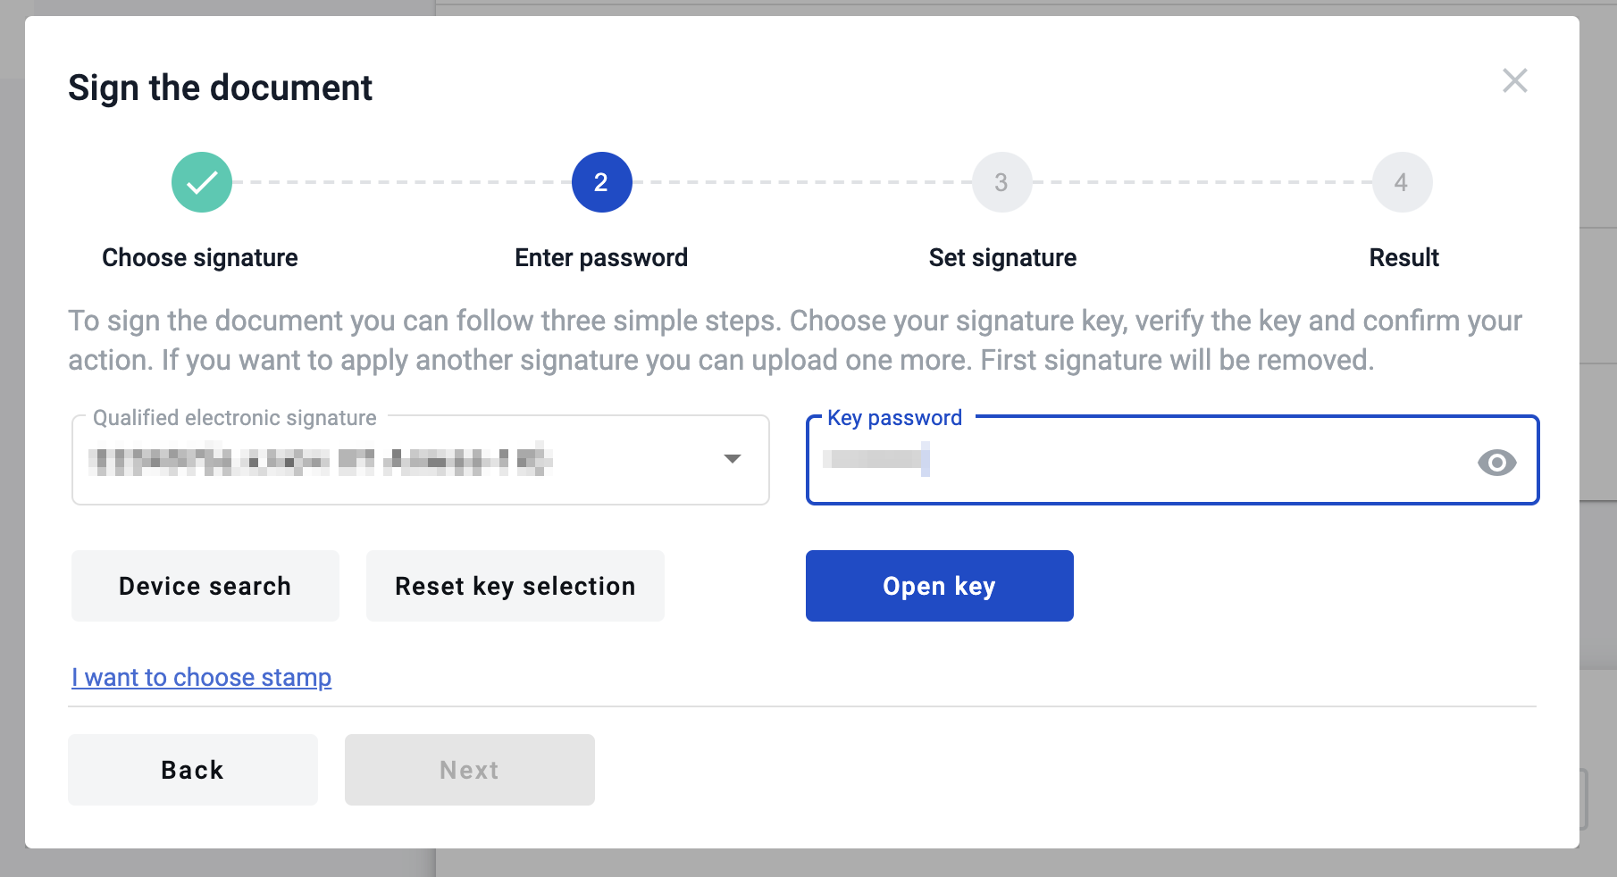Select the Set signature step label
1617x877 pixels.
(1002, 257)
